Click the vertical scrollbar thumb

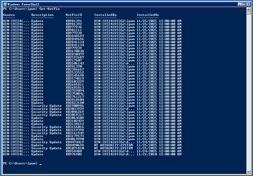[248, 13]
